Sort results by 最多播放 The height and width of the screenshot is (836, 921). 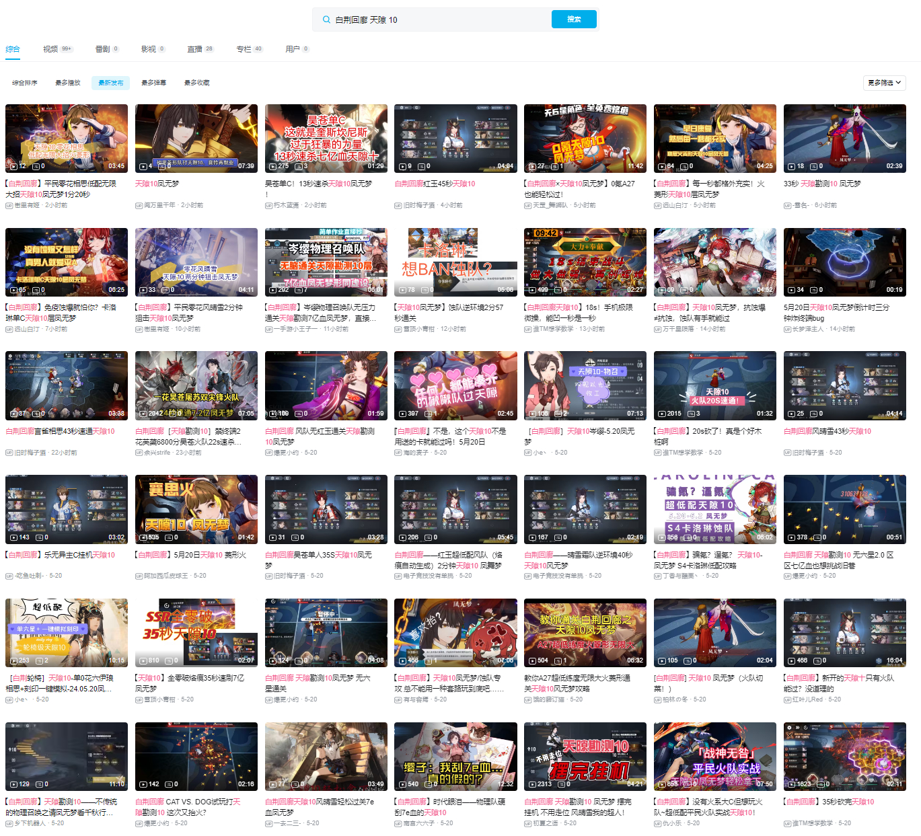point(68,83)
